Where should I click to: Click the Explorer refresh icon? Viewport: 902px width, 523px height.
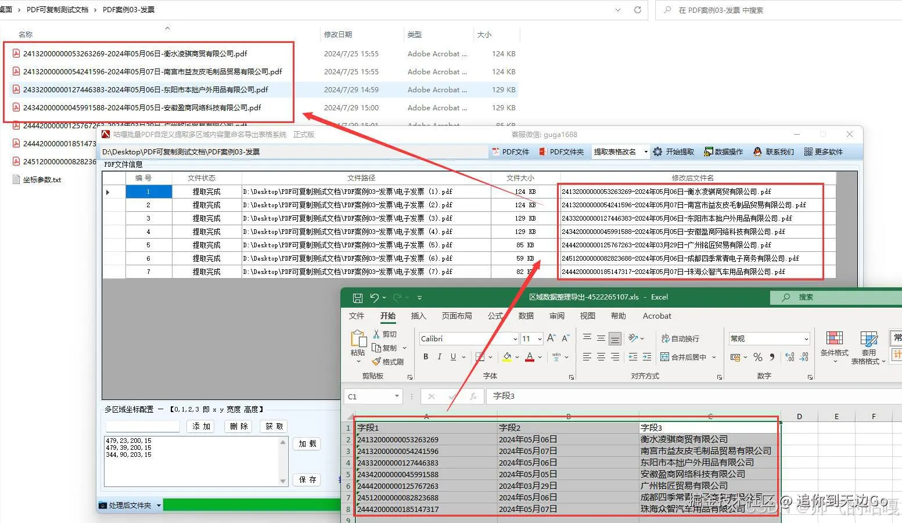point(637,10)
